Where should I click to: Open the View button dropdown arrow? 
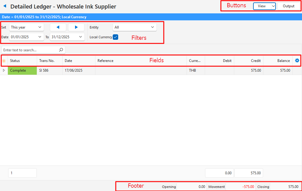273,6
